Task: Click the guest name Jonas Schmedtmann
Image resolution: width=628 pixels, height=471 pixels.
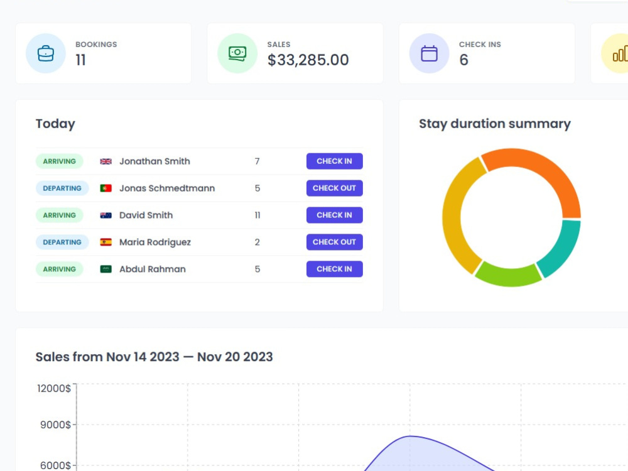Action: pyautogui.click(x=167, y=188)
